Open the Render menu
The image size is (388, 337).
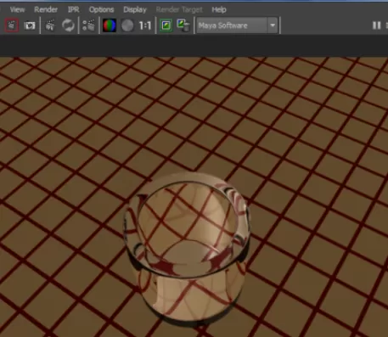46,9
